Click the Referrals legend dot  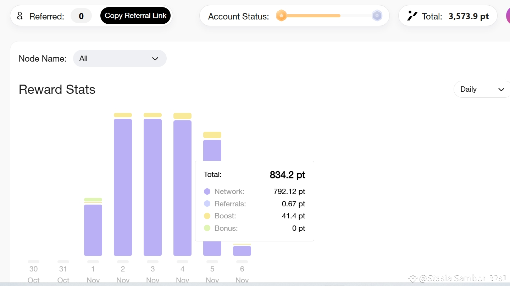[x=207, y=204]
